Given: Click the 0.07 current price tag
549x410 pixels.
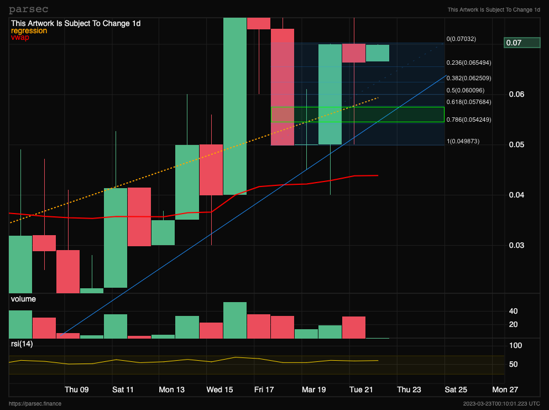Looking at the screenshot, I should click(522, 43).
